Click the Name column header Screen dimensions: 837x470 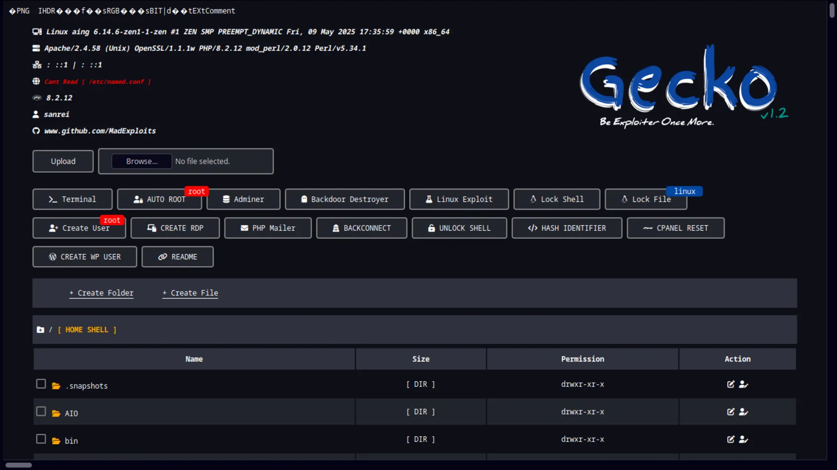[194, 359]
